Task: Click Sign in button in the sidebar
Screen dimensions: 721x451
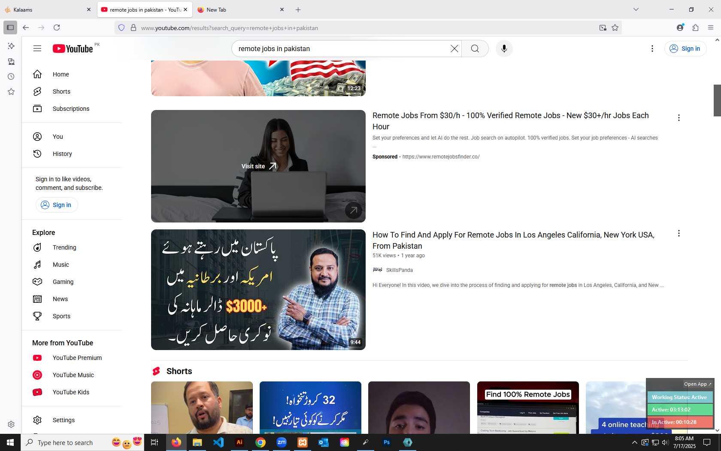Action: pyautogui.click(x=57, y=205)
